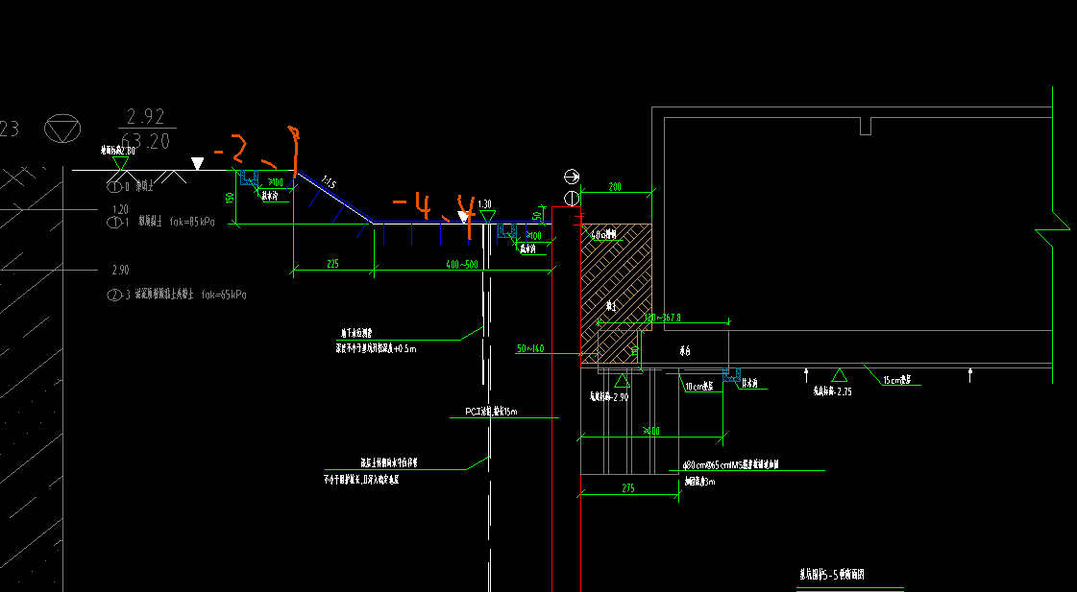Click the -2.90 bottom elevation label
This screenshot has width=1077, height=592.
coord(608,396)
